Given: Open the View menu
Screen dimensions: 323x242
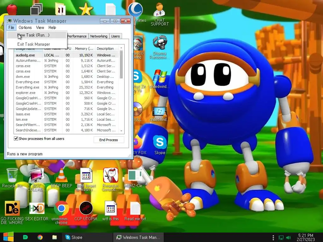Looking at the screenshot, I should 40,28.
